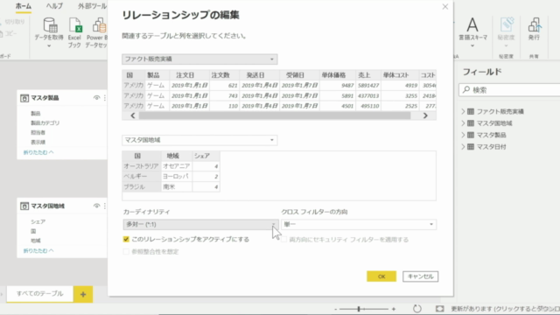Open more options on マスタ国地域 card
The height and width of the screenshot is (315, 560).
point(105,206)
